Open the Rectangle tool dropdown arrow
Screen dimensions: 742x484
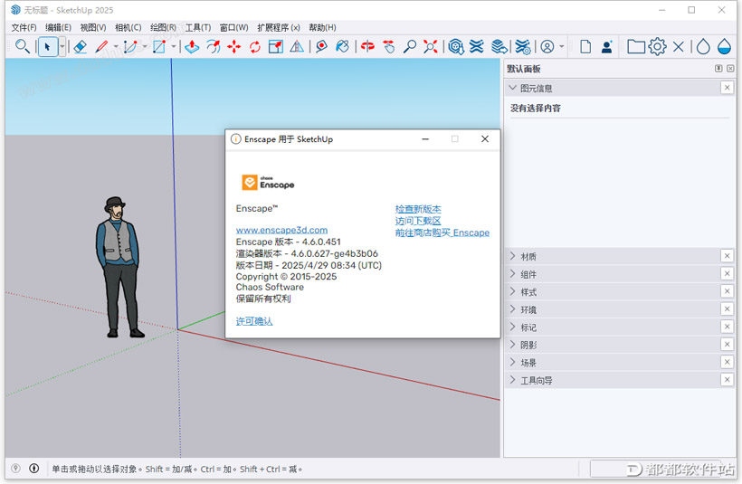click(x=173, y=46)
